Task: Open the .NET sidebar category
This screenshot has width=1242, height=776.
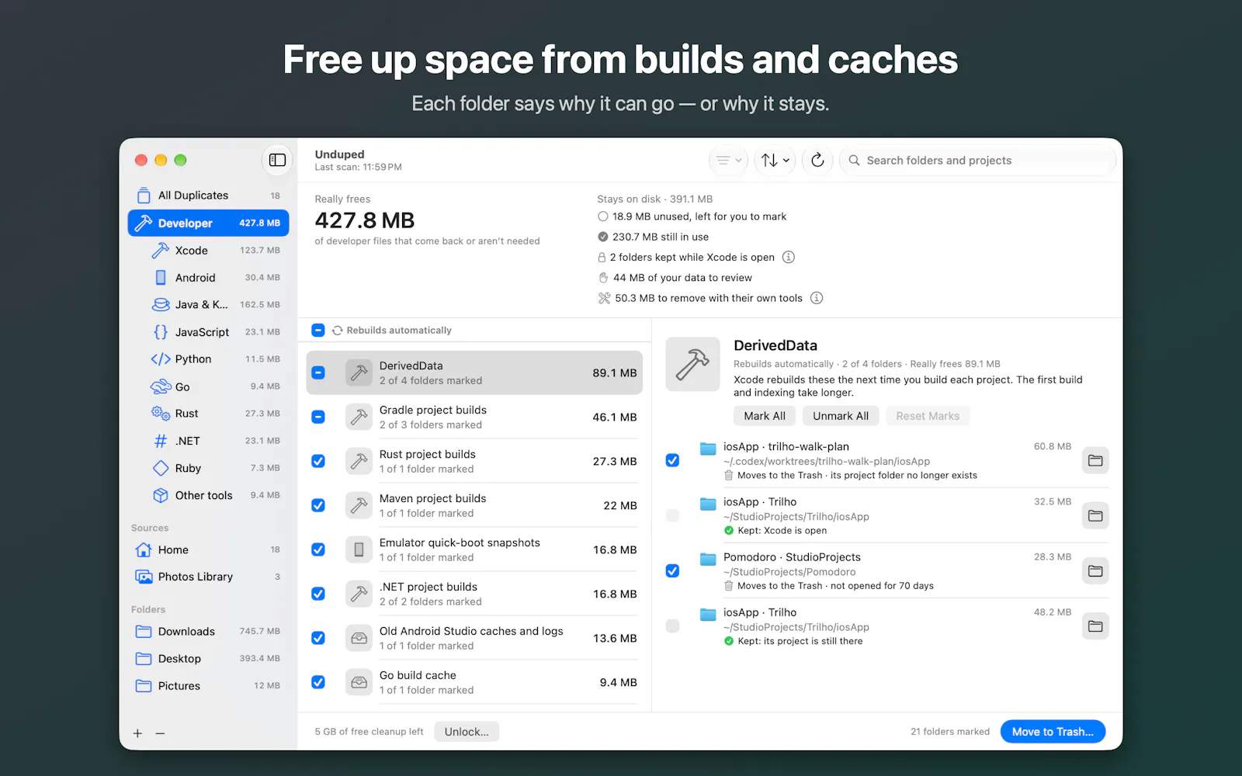Action: [x=208, y=441]
